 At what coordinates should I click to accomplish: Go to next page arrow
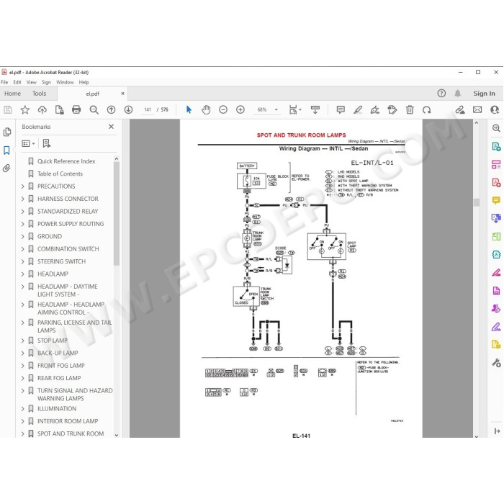pyautogui.click(x=128, y=109)
